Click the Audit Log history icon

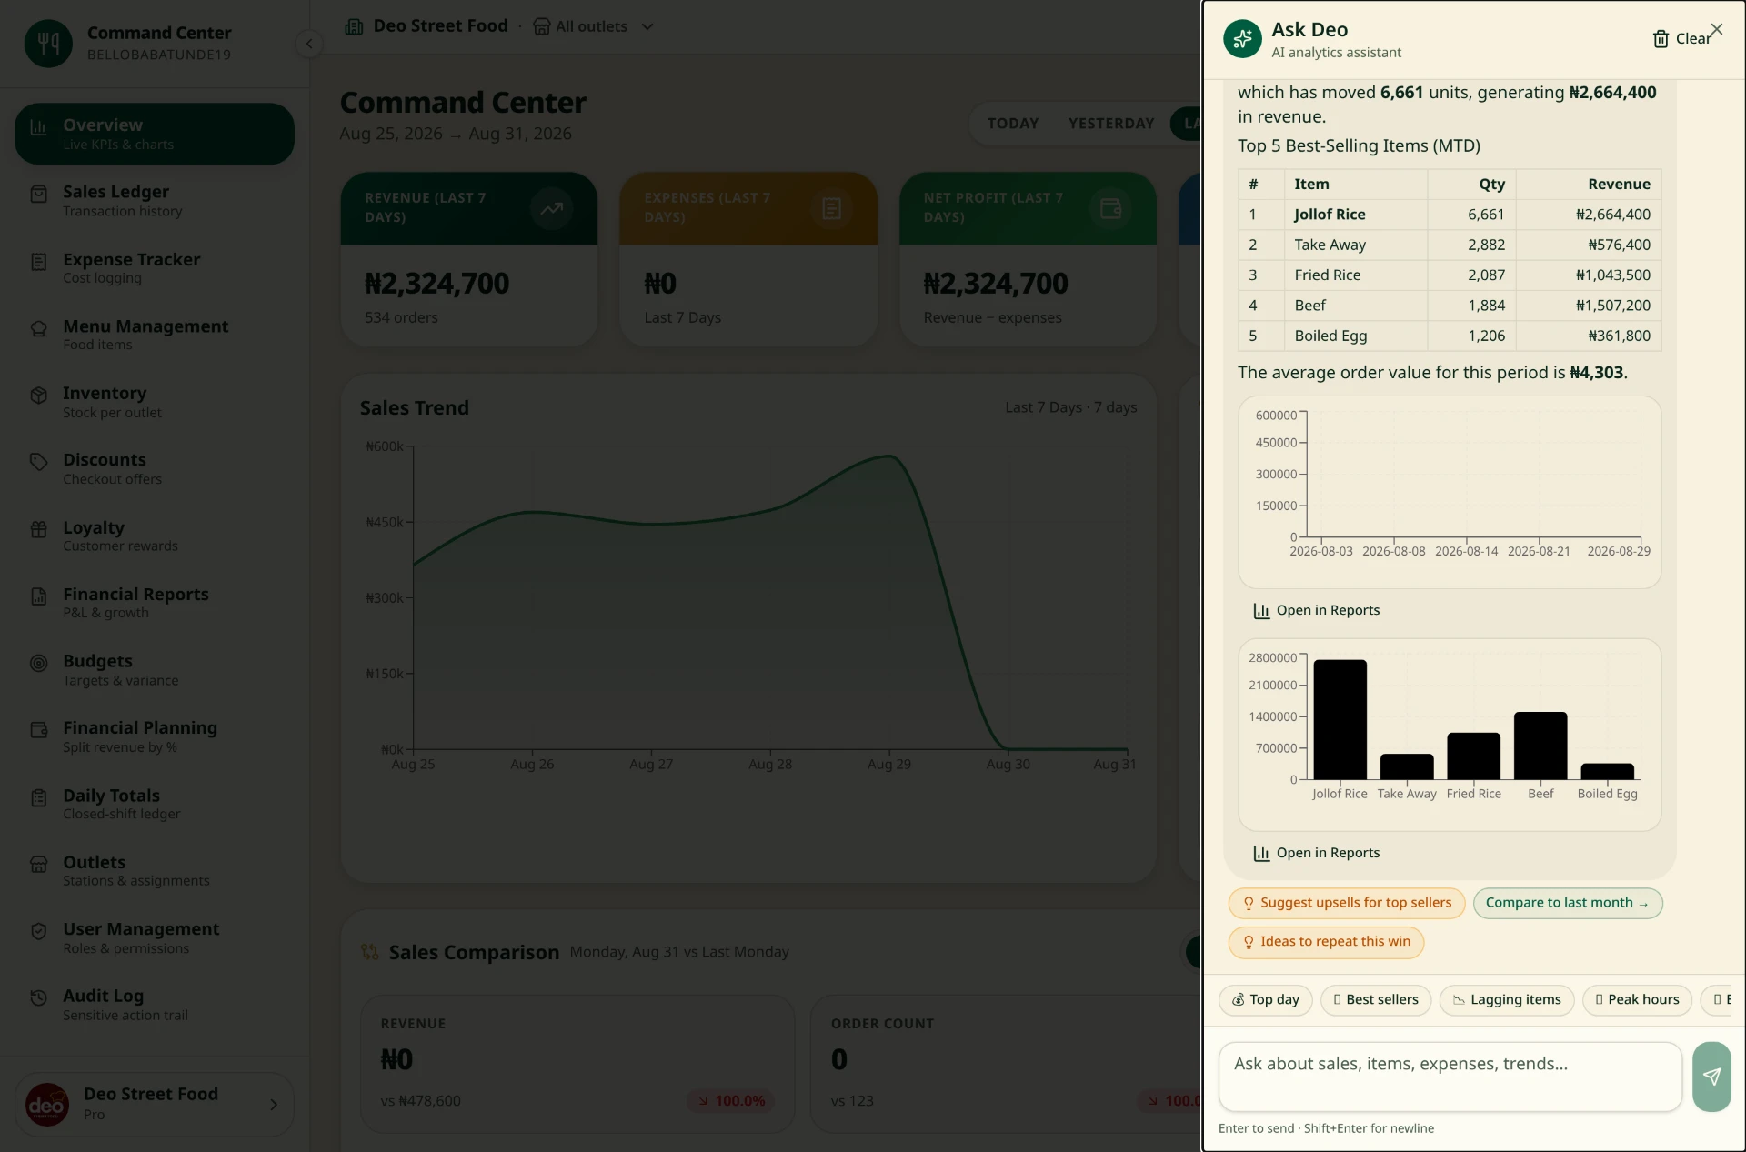point(38,997)
